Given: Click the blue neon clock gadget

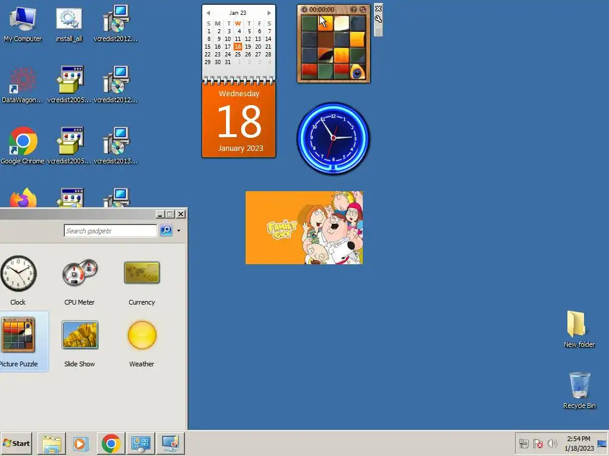Looking at the screenshot, I should 333,138.
